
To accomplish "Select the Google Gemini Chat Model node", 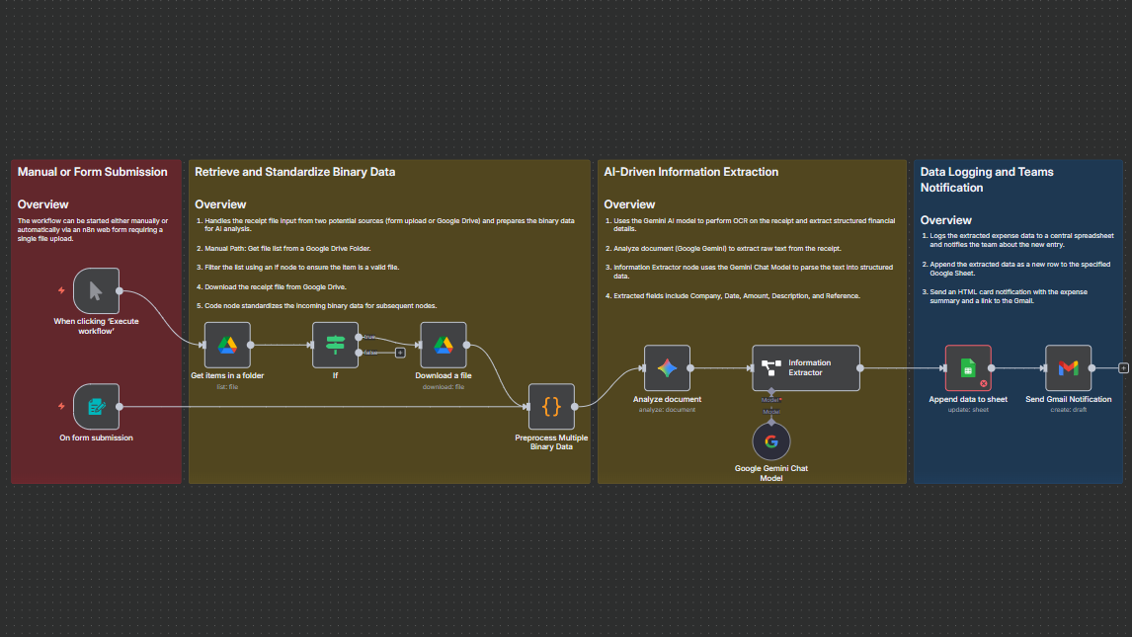I will point(770,441).
